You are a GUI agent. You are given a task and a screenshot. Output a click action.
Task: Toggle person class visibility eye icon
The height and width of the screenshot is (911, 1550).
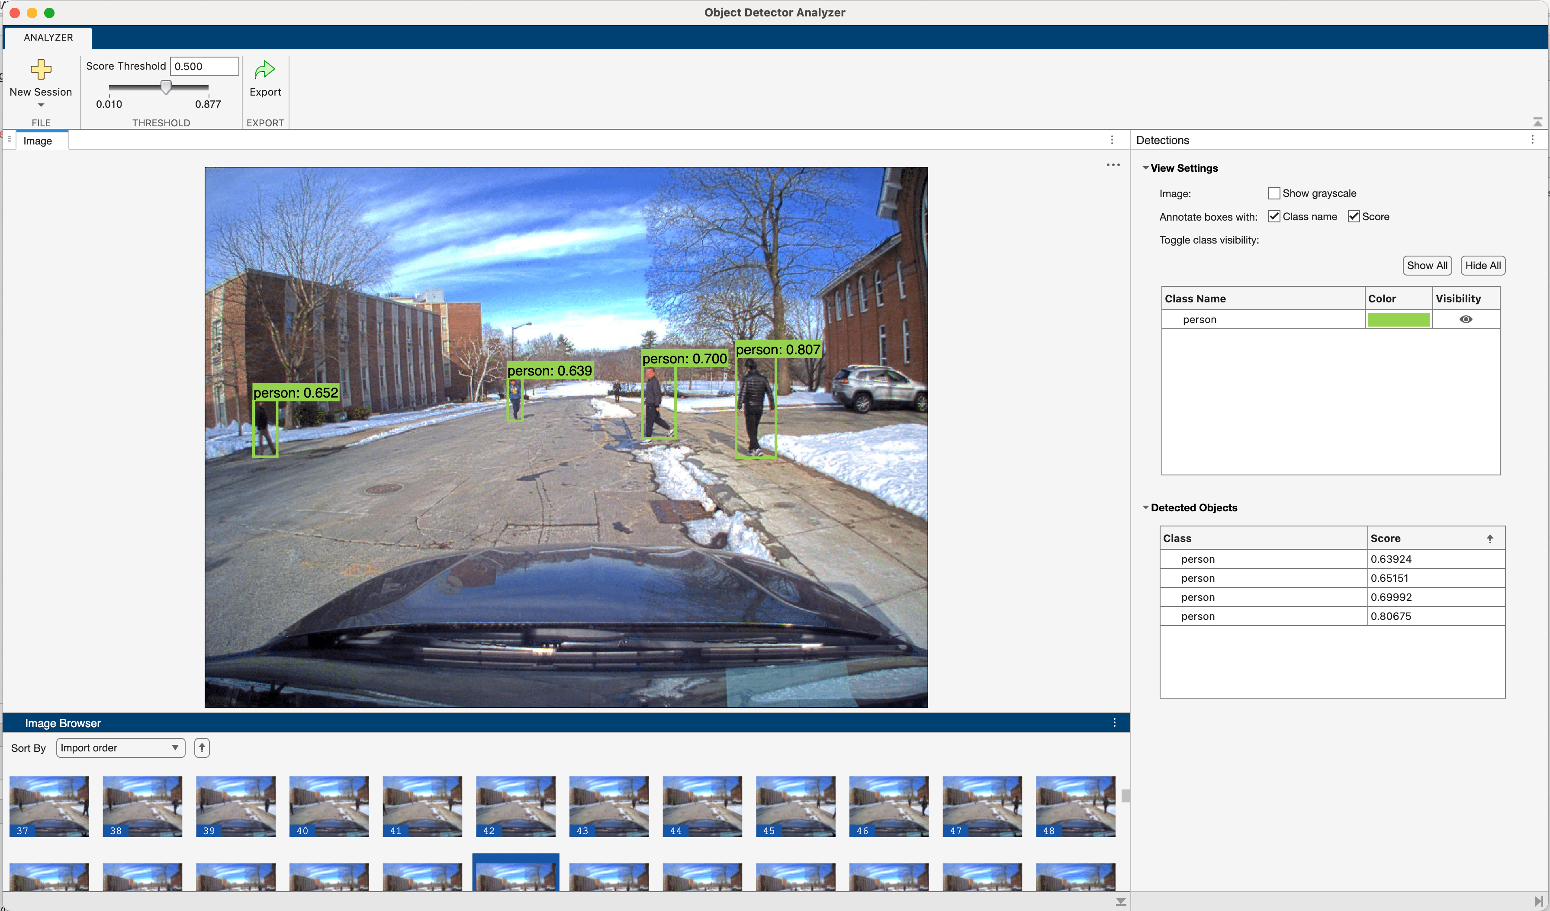coord(1466,319)
